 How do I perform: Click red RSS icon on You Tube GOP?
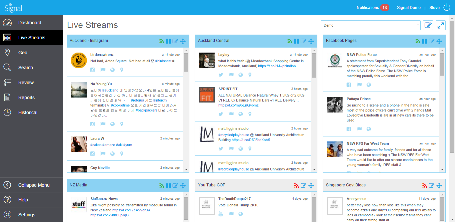(x=296, y=186)
